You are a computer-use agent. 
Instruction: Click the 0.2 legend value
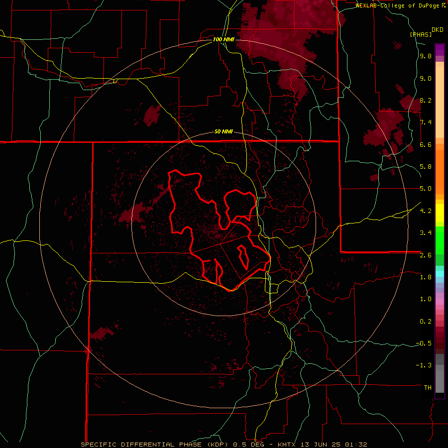(426, 322)
